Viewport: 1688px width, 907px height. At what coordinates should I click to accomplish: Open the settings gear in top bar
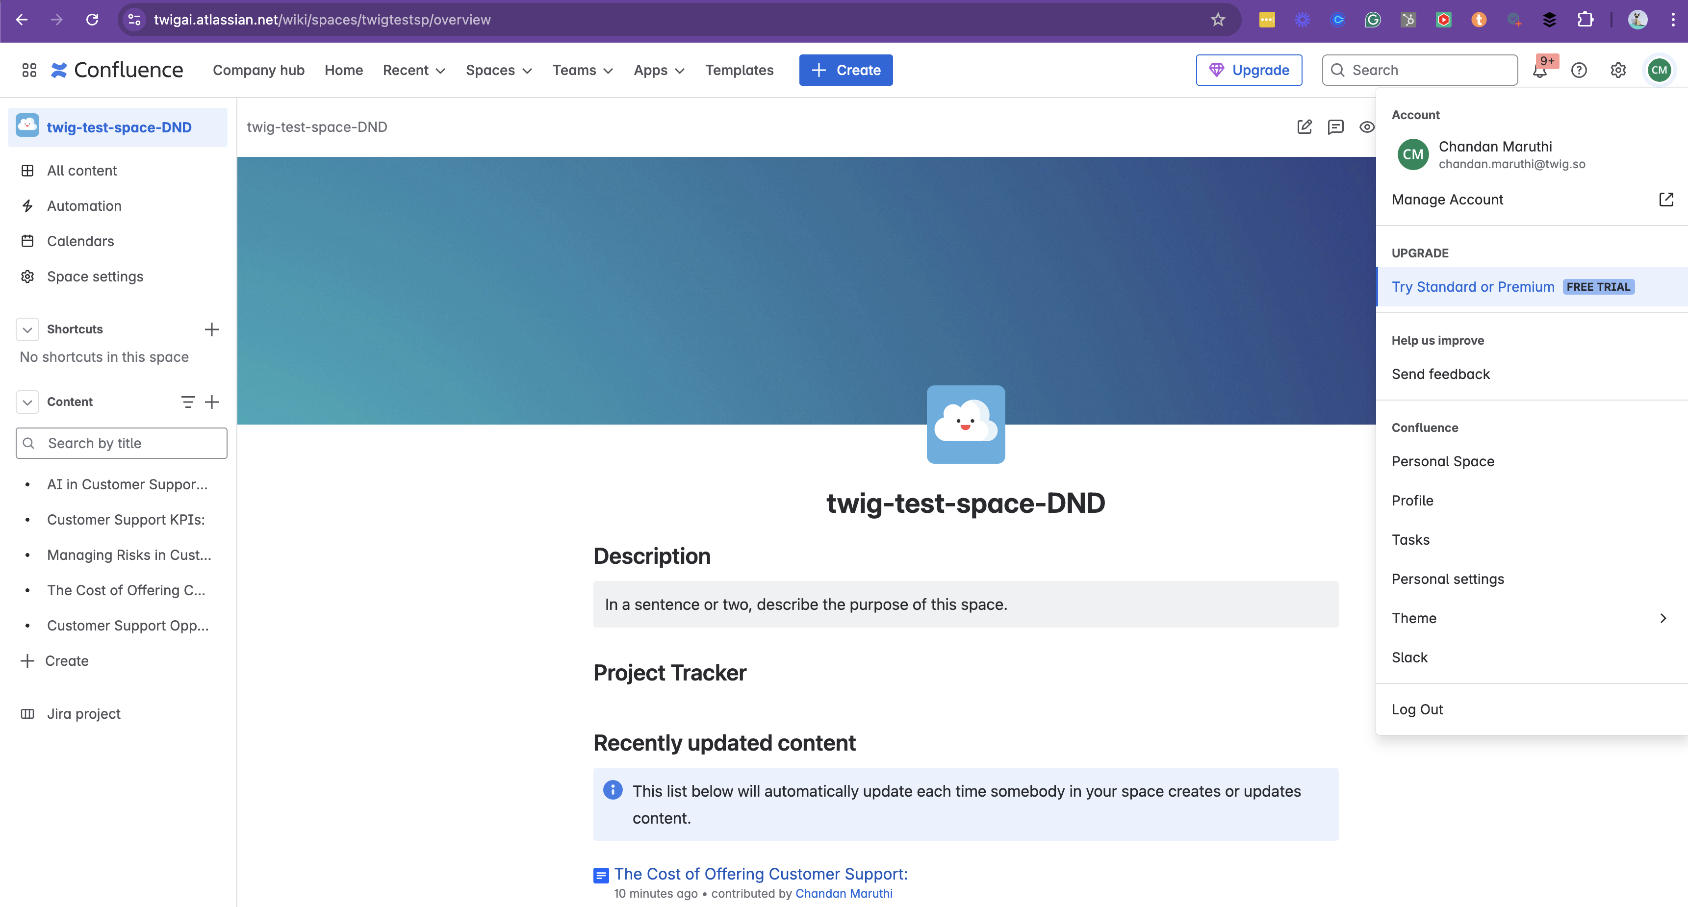1618,70
